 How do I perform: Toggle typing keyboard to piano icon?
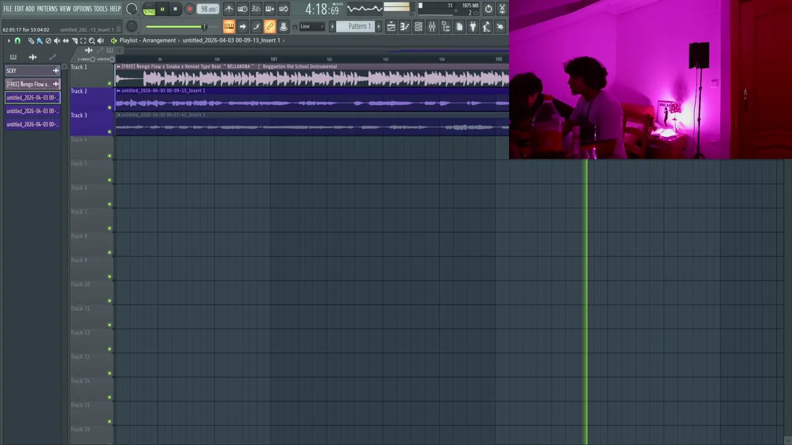229,27
